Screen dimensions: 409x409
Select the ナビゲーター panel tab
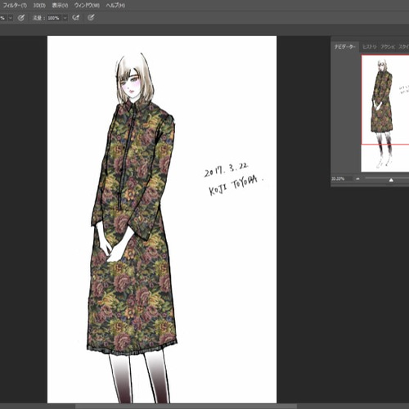345,47
